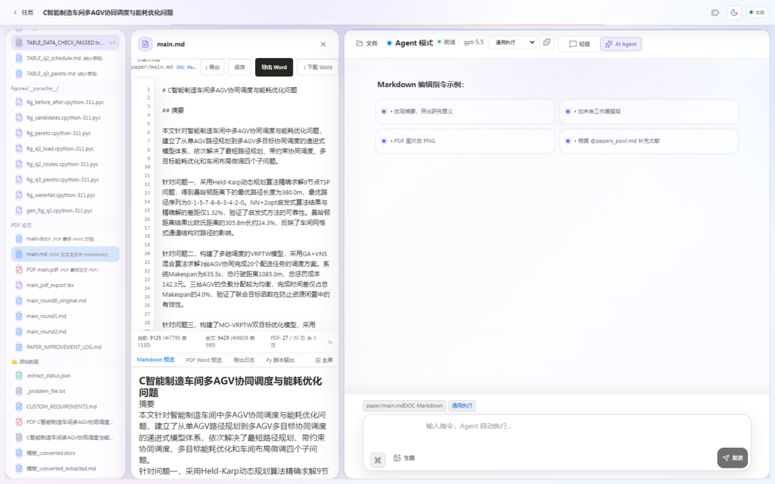775x484 pixels.
Task: Open main_round1.md file
Action: pyautogui.click(x=65, y=316)
